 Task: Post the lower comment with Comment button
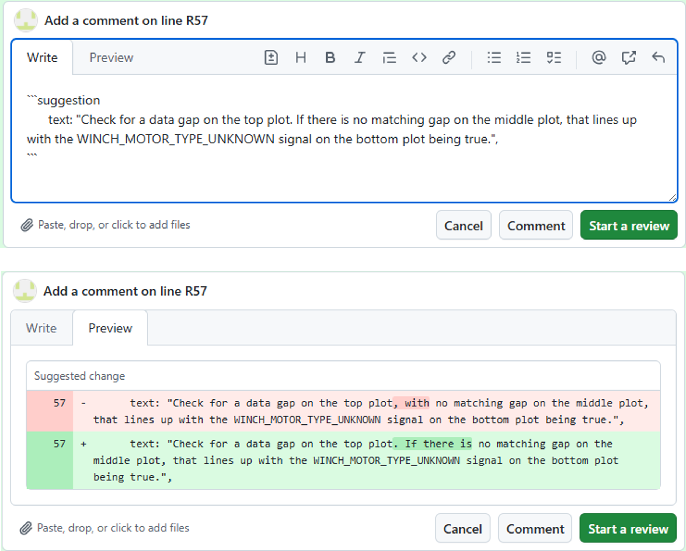(x=535, y=528)
